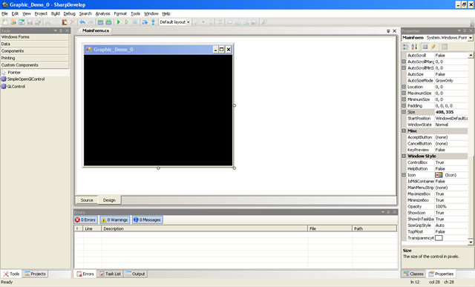Click the Undo arrow in the toolbar
475x287 pixels.
pos(82,22)
